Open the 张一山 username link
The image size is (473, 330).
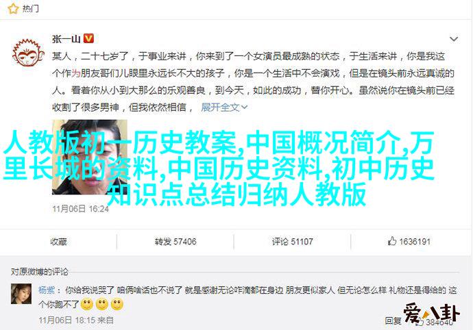pyautogui.click(x=66, y=39)
